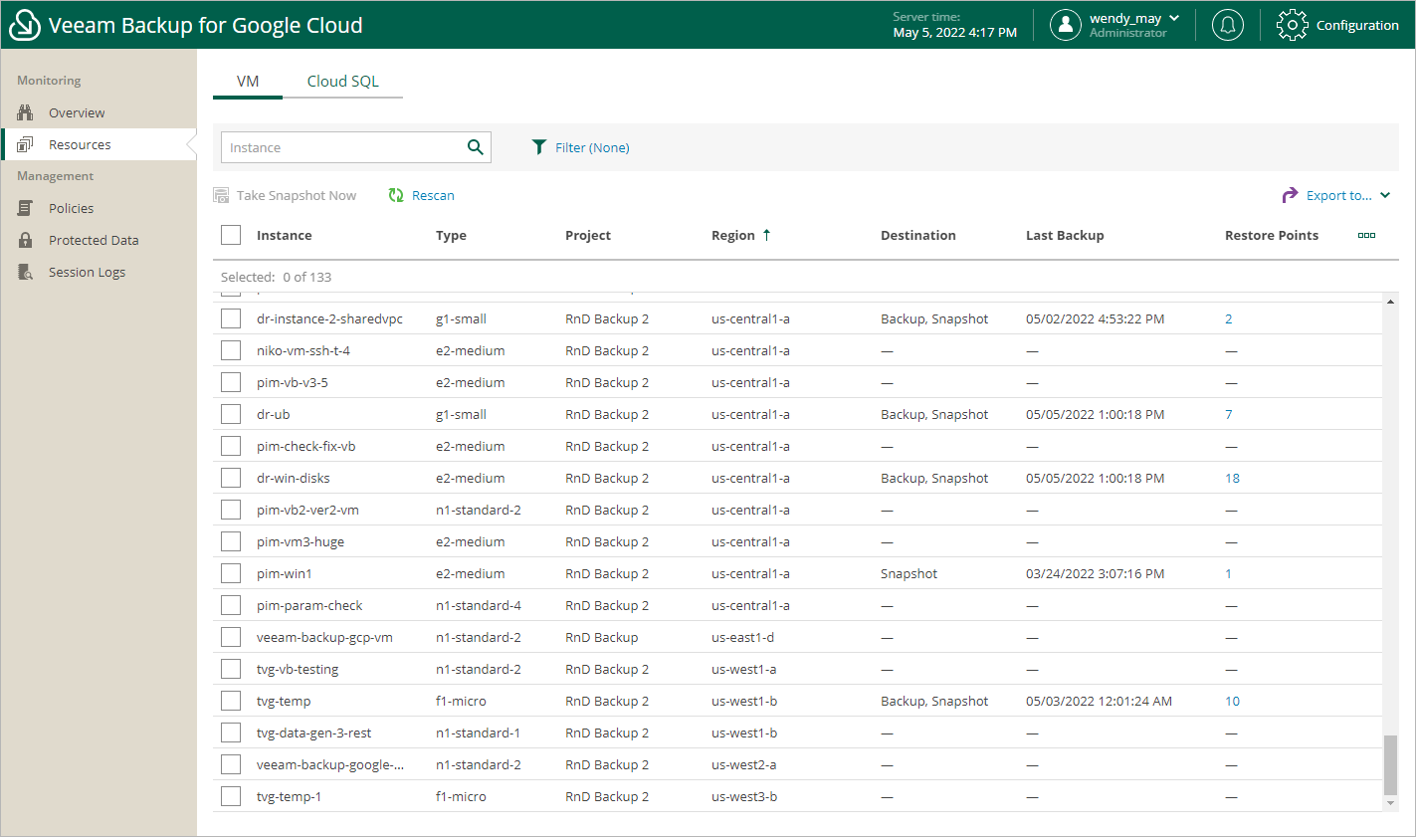Click the Session Logs icon
This screenshot has height=837, width=1416.
[26, 272]
